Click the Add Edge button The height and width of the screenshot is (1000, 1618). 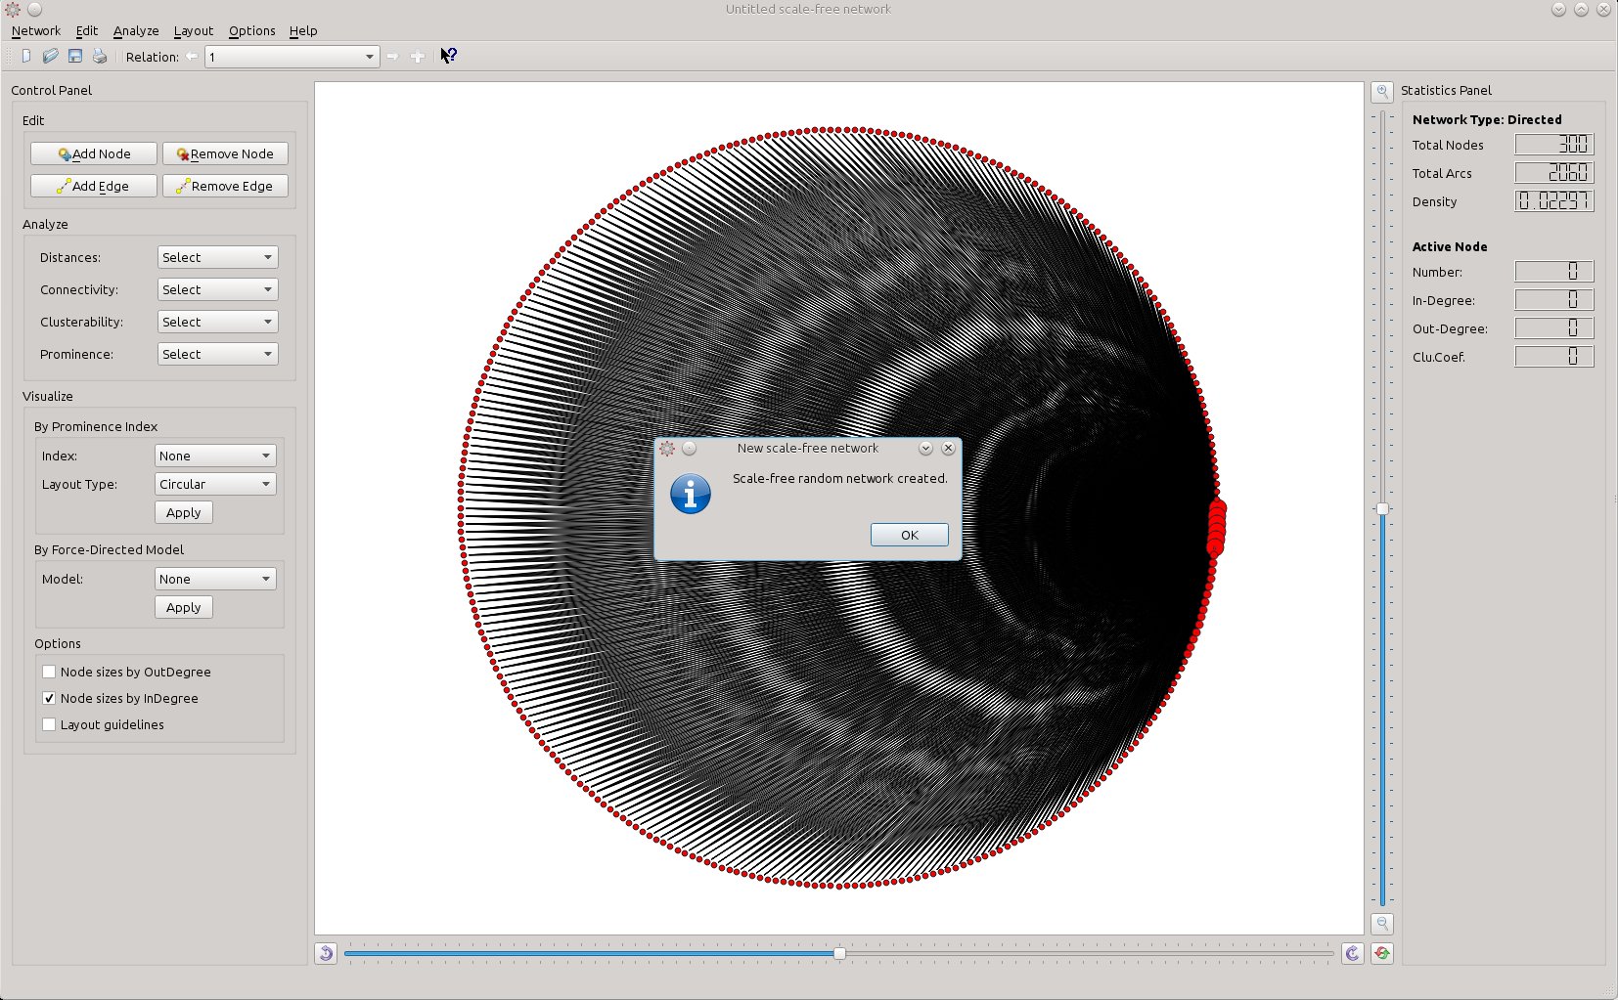click(x=94, y=186)
